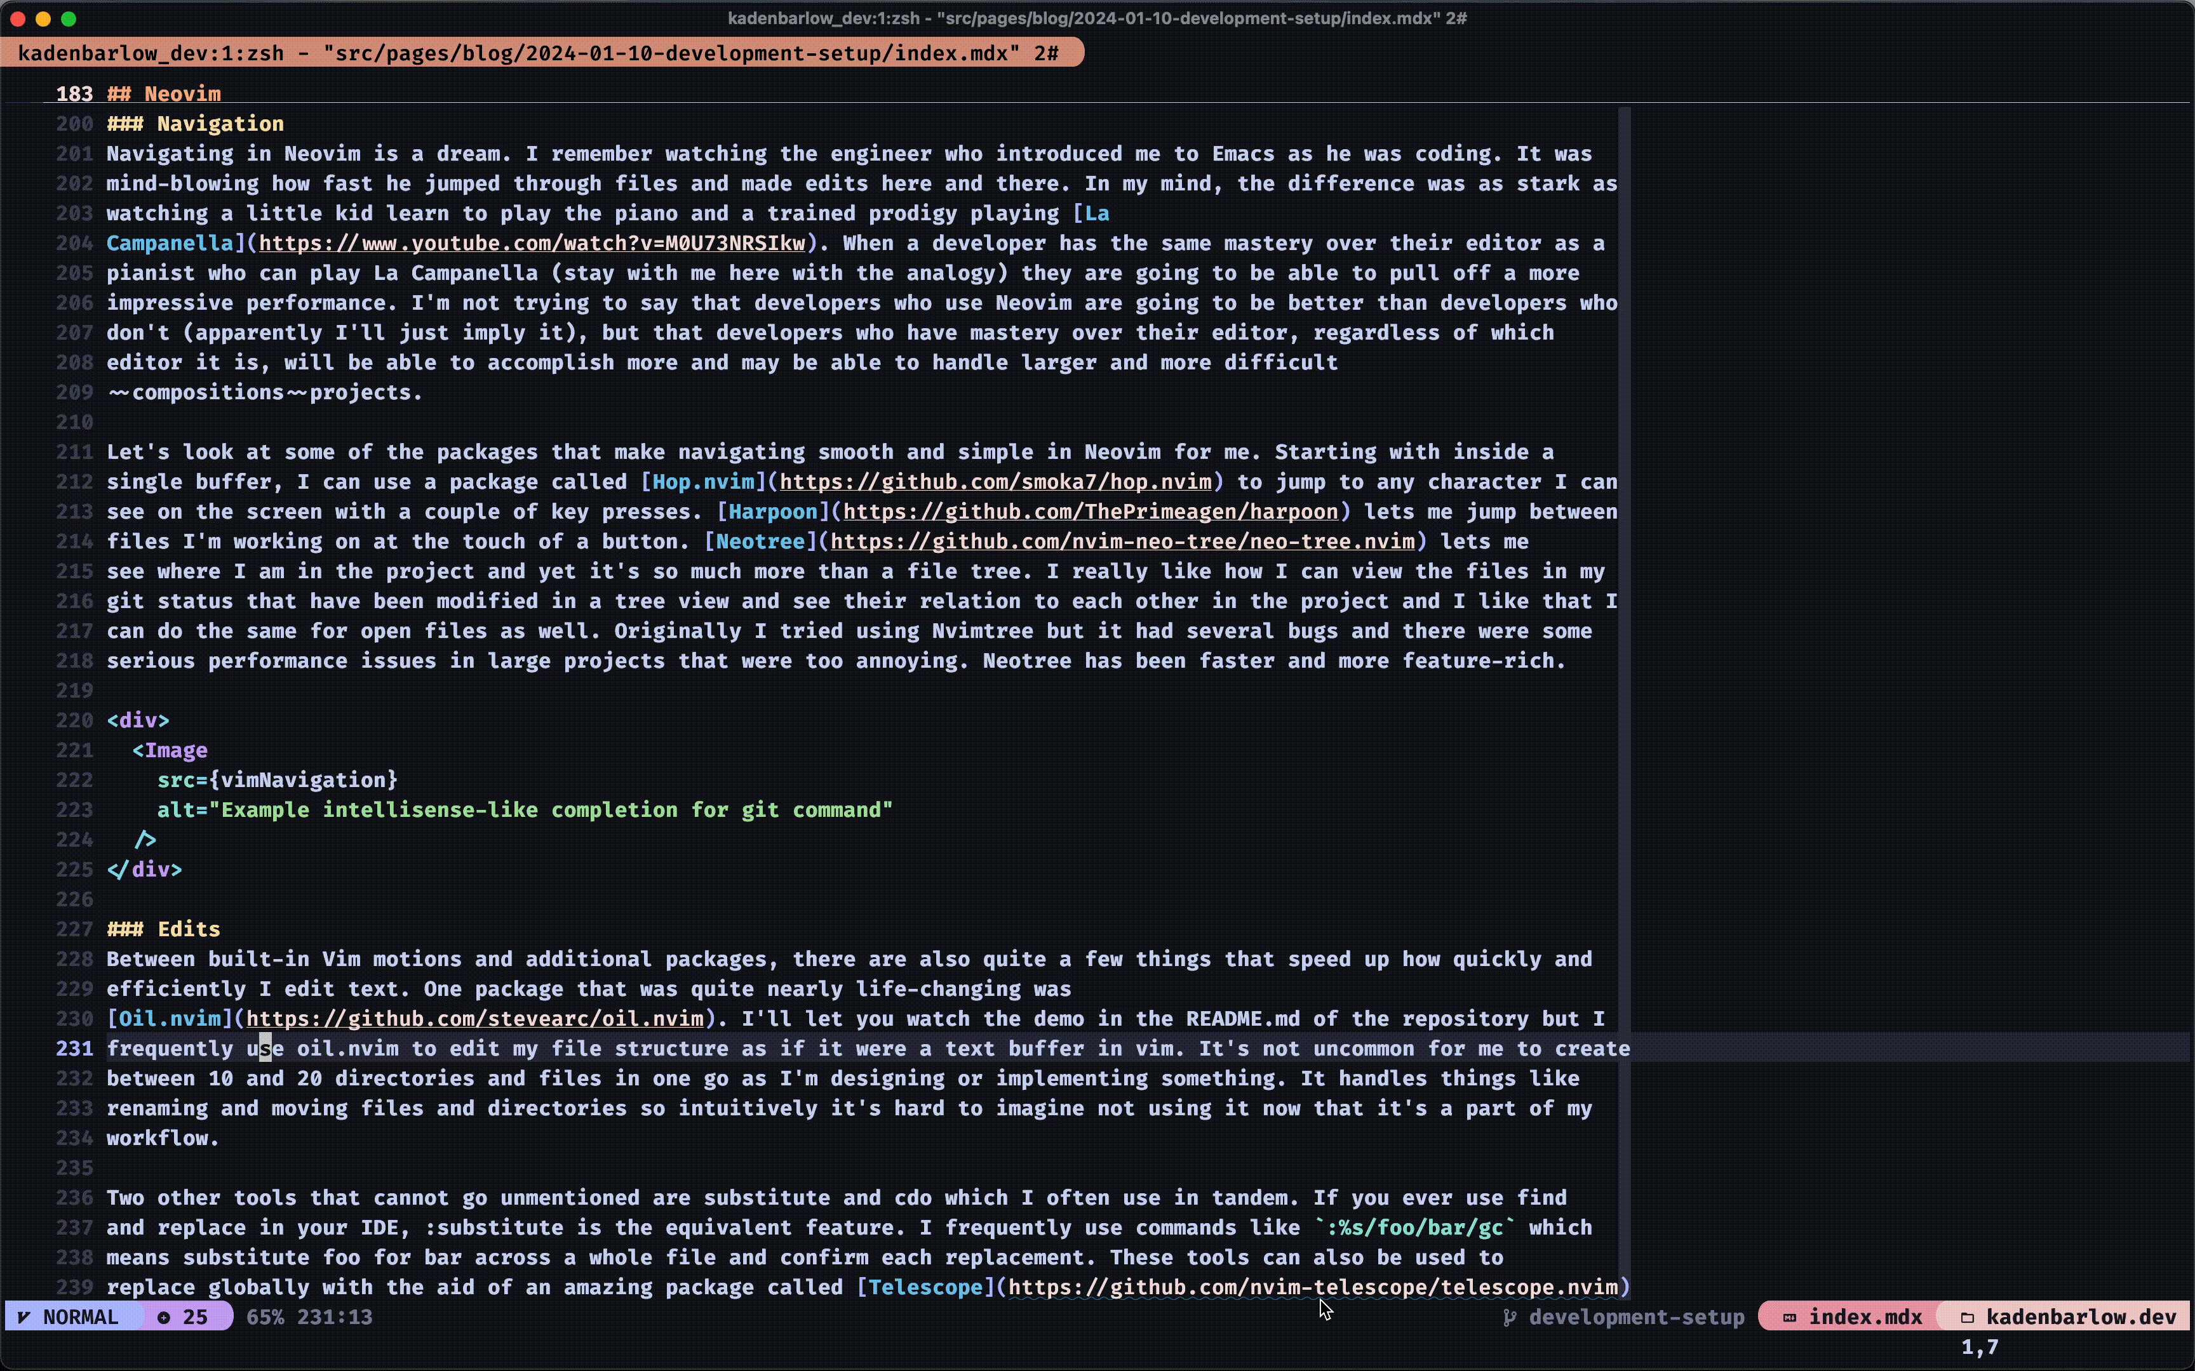This screenshot has width=2195, height=1371.
Task: Click the [Oil.nvim] link label
Action: (170, 1018)
